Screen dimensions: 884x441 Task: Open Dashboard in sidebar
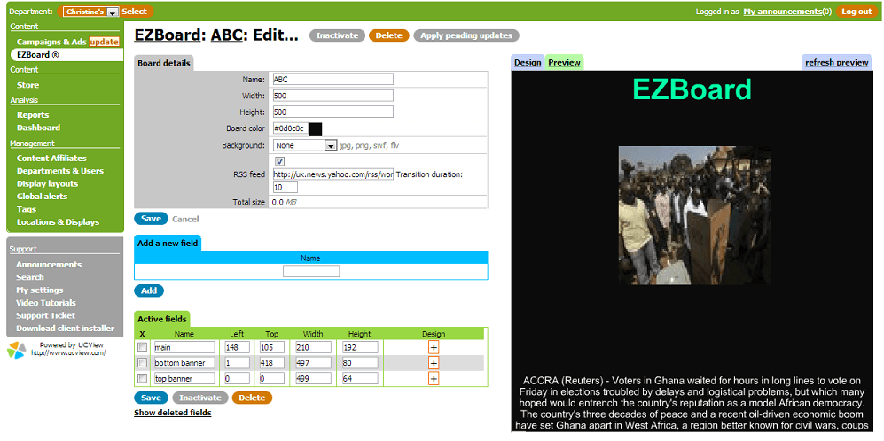38,128
